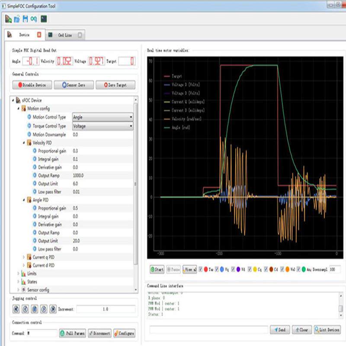This screenshot has width=346, height=346.
Task: Click the Disable Device button
Action: tap(32, 85)
